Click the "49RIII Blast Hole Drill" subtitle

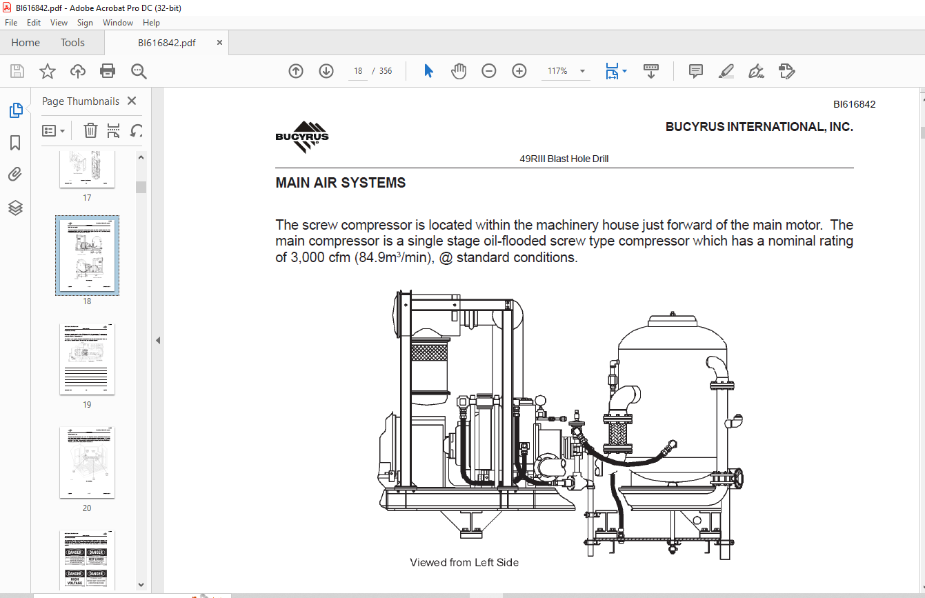[x=564, y=159]
